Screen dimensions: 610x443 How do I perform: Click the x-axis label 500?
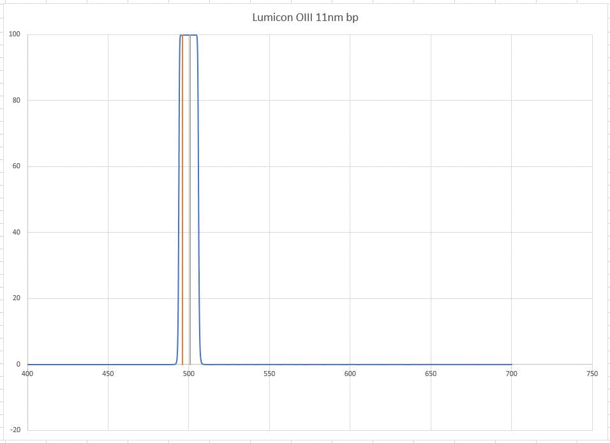click(x=189, y=374)
